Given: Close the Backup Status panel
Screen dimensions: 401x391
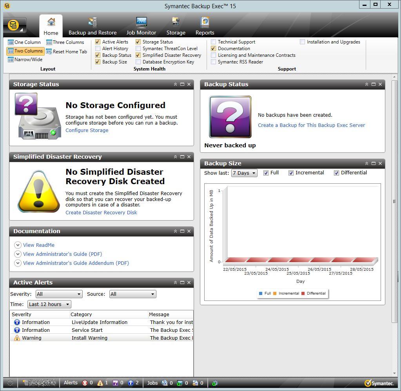Looking at the screenshot, I should pyautogui.click(x=380, y=84).
